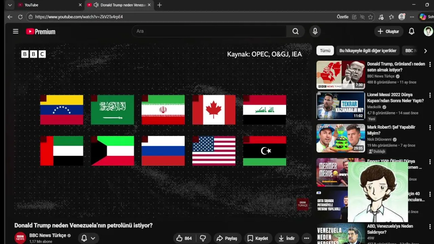Click the İndir download button
The image size is (434, 244).
(287, 238)
